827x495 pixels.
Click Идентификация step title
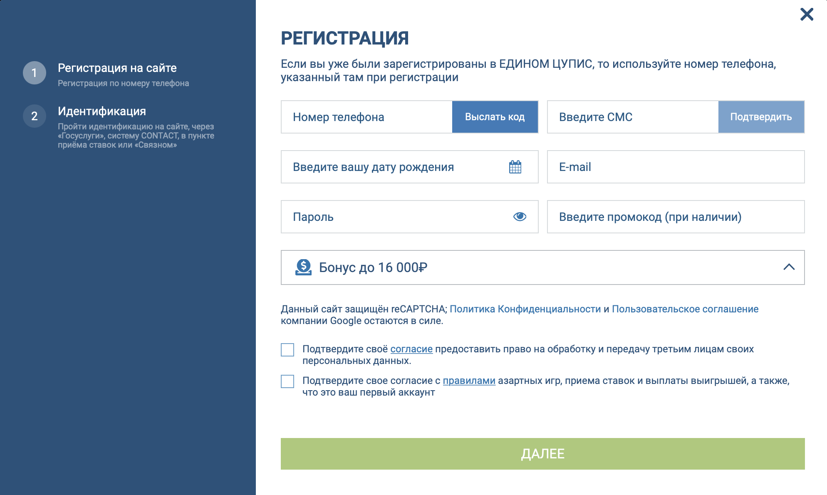(x=102, y=111)
